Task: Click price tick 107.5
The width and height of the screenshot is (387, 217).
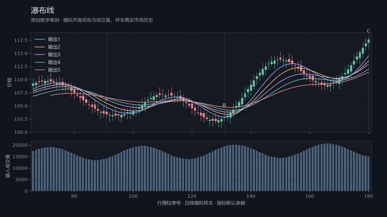Action: [21, 93]
